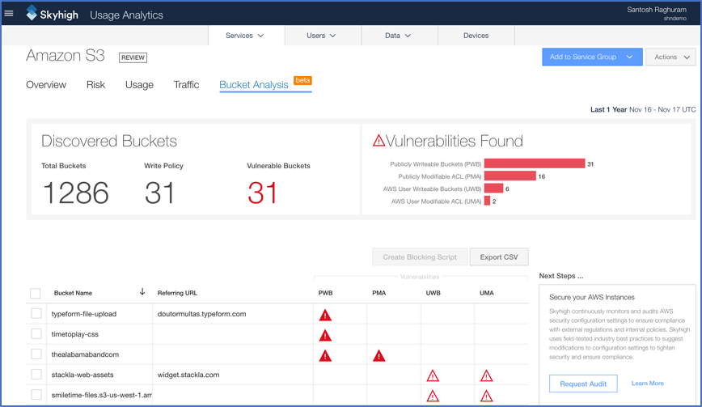This screenshot has width=702, height=407.
Task: Select the timetoplay-css row checkbox
Action: tap(36, 333)
